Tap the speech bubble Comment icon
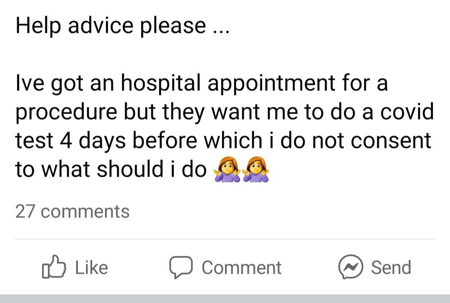The image size is (450, 303). pyautogui.click(x=180, y=267)
